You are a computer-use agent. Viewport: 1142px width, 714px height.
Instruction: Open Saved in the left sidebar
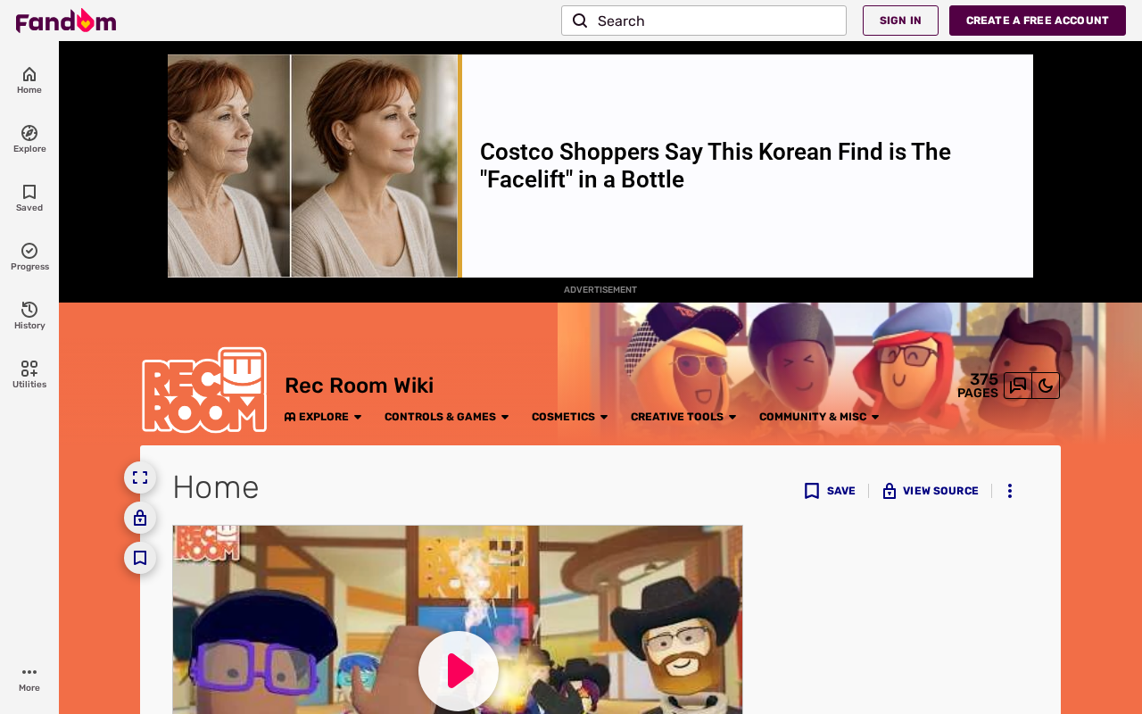point(29,198)
